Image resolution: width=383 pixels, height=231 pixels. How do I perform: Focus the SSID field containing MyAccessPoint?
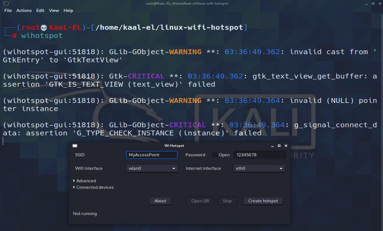[x=152, y=155]
